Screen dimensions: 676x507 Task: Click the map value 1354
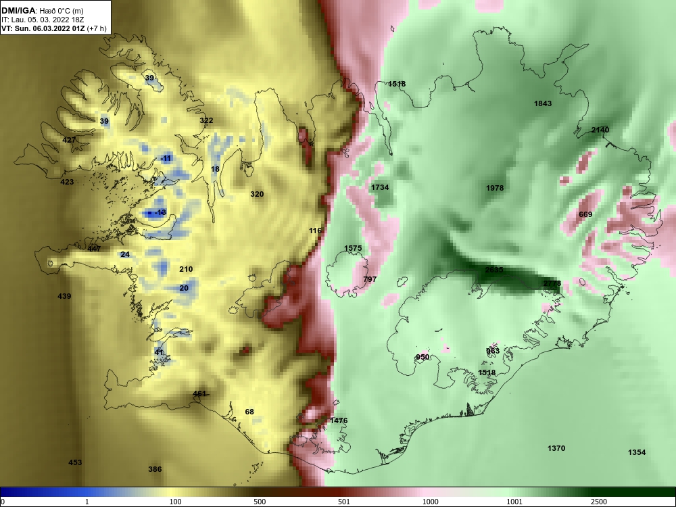(637, 452)
